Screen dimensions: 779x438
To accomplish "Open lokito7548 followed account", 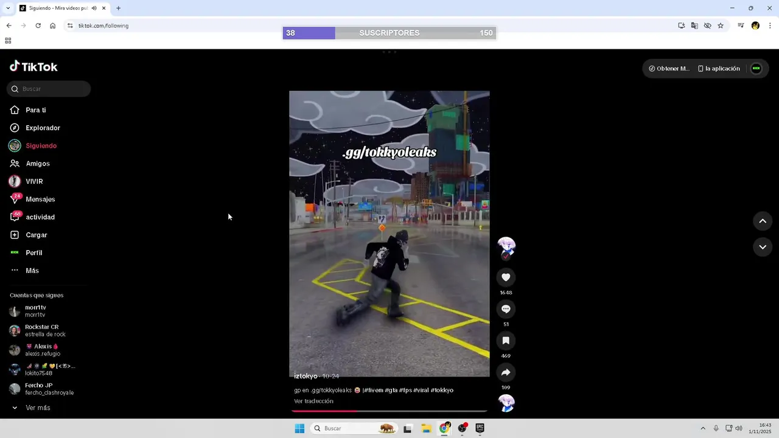I will [x=43, y=369].
